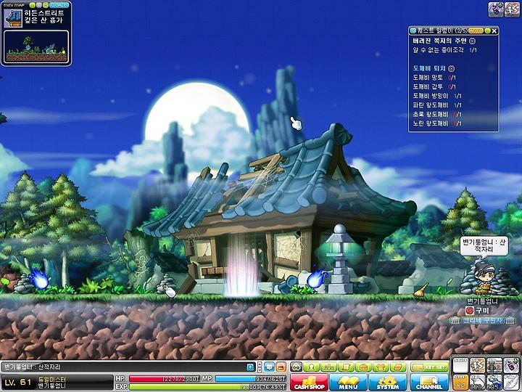522x392 pixels.
Task: Click the stats icon in the green bar
Action: coord(328,367)
